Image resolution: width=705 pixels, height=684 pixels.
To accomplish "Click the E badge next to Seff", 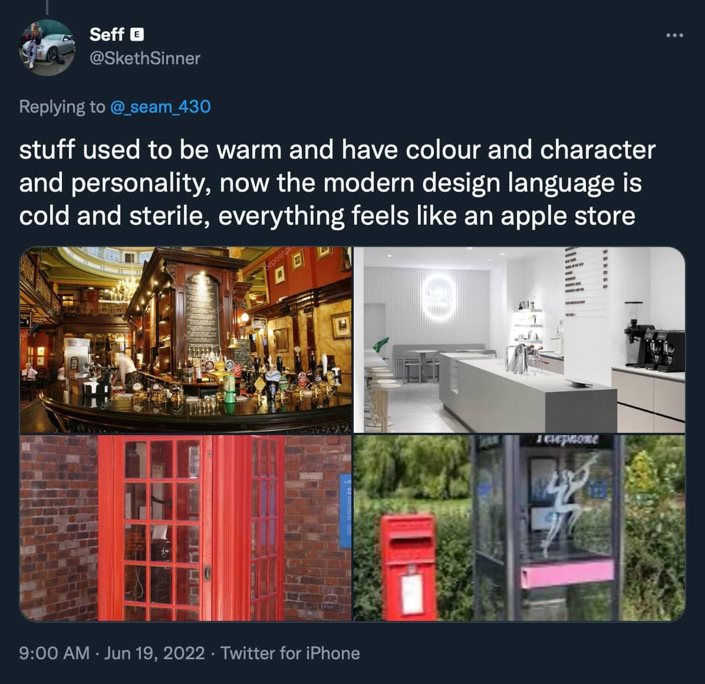I will 137,35.
